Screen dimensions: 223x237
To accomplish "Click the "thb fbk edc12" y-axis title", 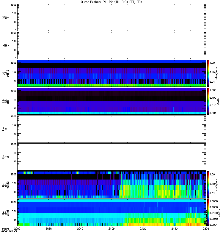I will coord(6,73).
